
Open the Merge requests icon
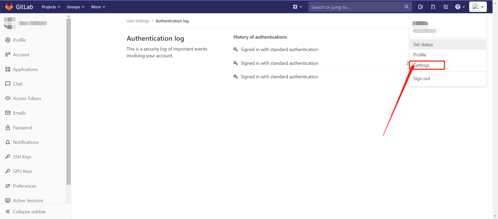coord(433,7)
